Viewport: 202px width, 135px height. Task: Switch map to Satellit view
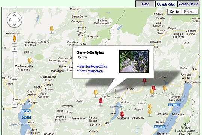click(190, 12)
